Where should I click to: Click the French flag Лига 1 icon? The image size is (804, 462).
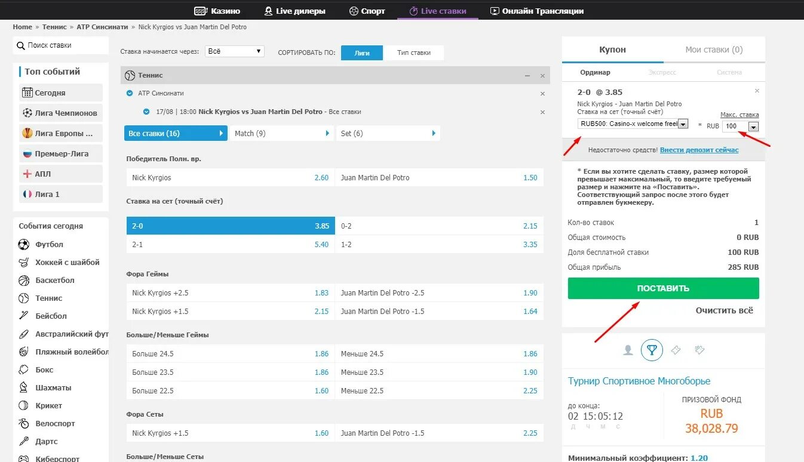(27, 194)
